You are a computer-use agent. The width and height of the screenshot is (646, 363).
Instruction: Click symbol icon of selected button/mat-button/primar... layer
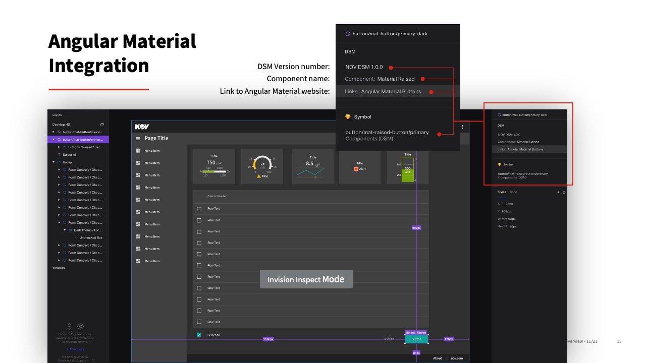point(59,140)
